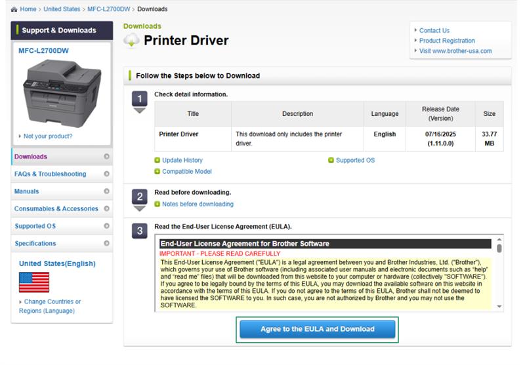Viewport: 525px width, 365px height.
Task: Click green plus icon beside Notes before downloading
Action: point(157,204)
